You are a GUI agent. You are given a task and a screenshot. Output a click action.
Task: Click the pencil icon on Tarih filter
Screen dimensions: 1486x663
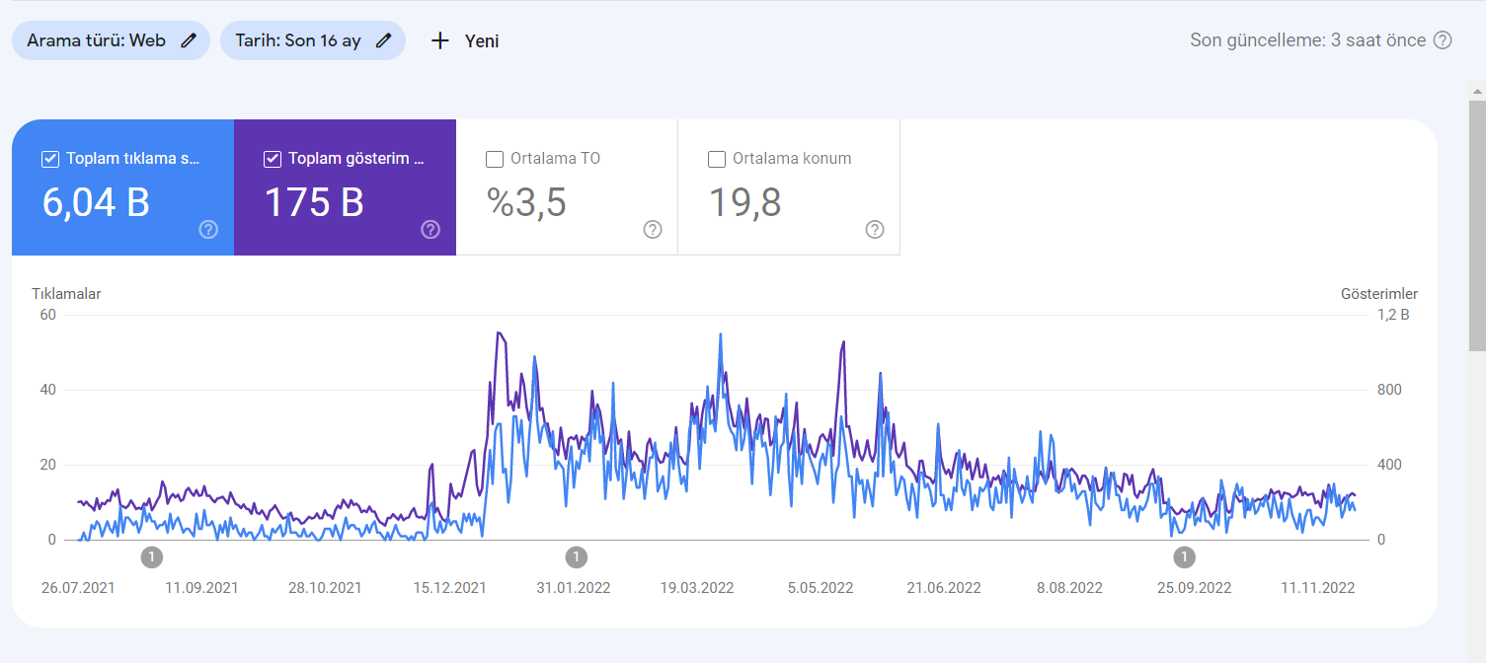coord(384,40)
